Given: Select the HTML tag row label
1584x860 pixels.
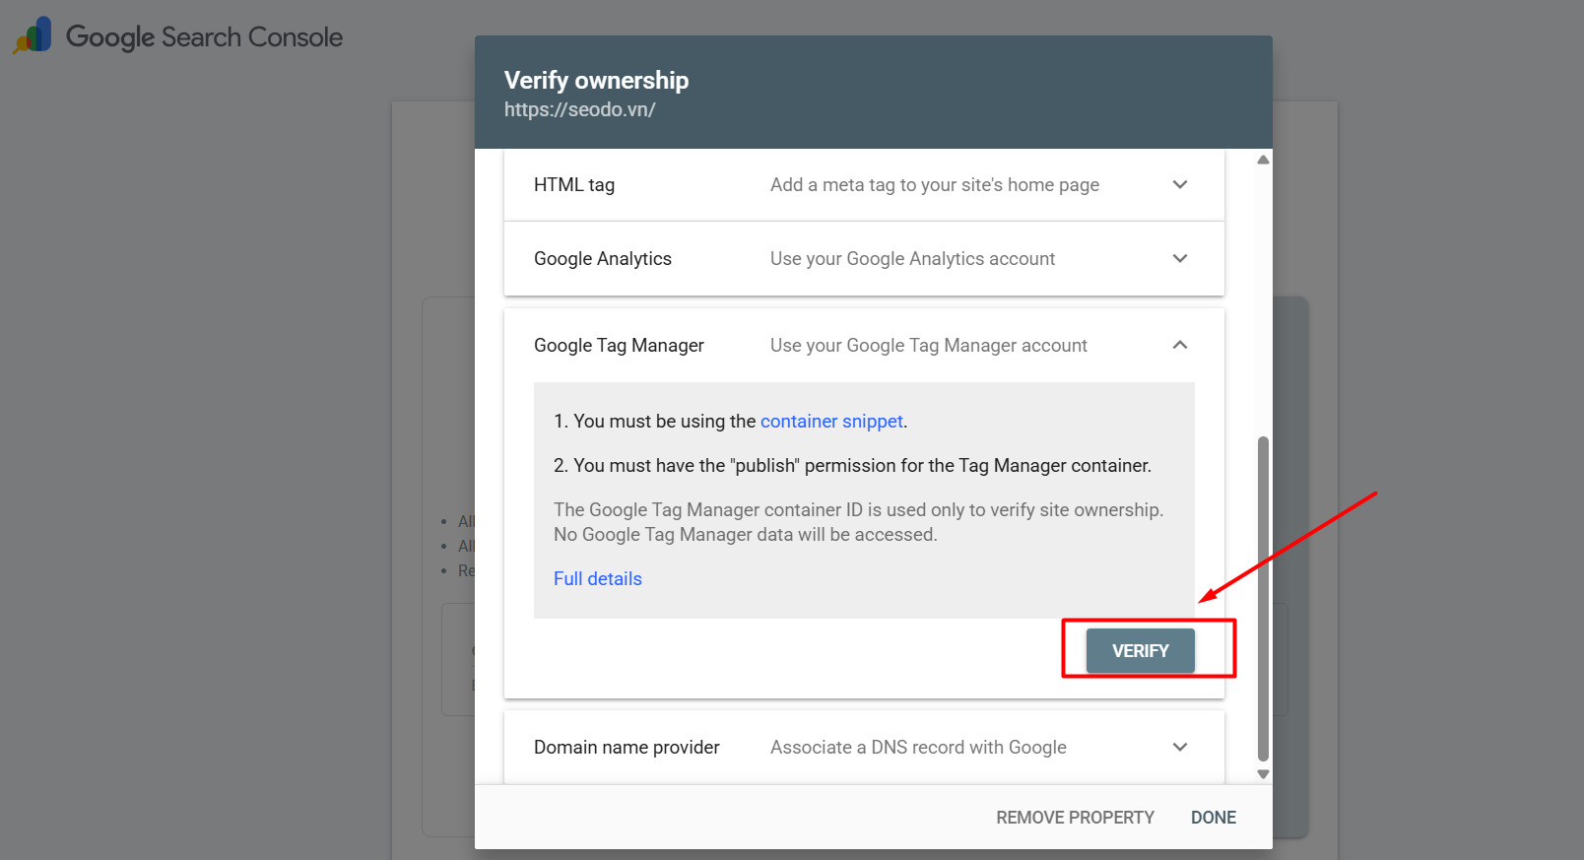Looking at the screenshot, I should coord(574,184).
